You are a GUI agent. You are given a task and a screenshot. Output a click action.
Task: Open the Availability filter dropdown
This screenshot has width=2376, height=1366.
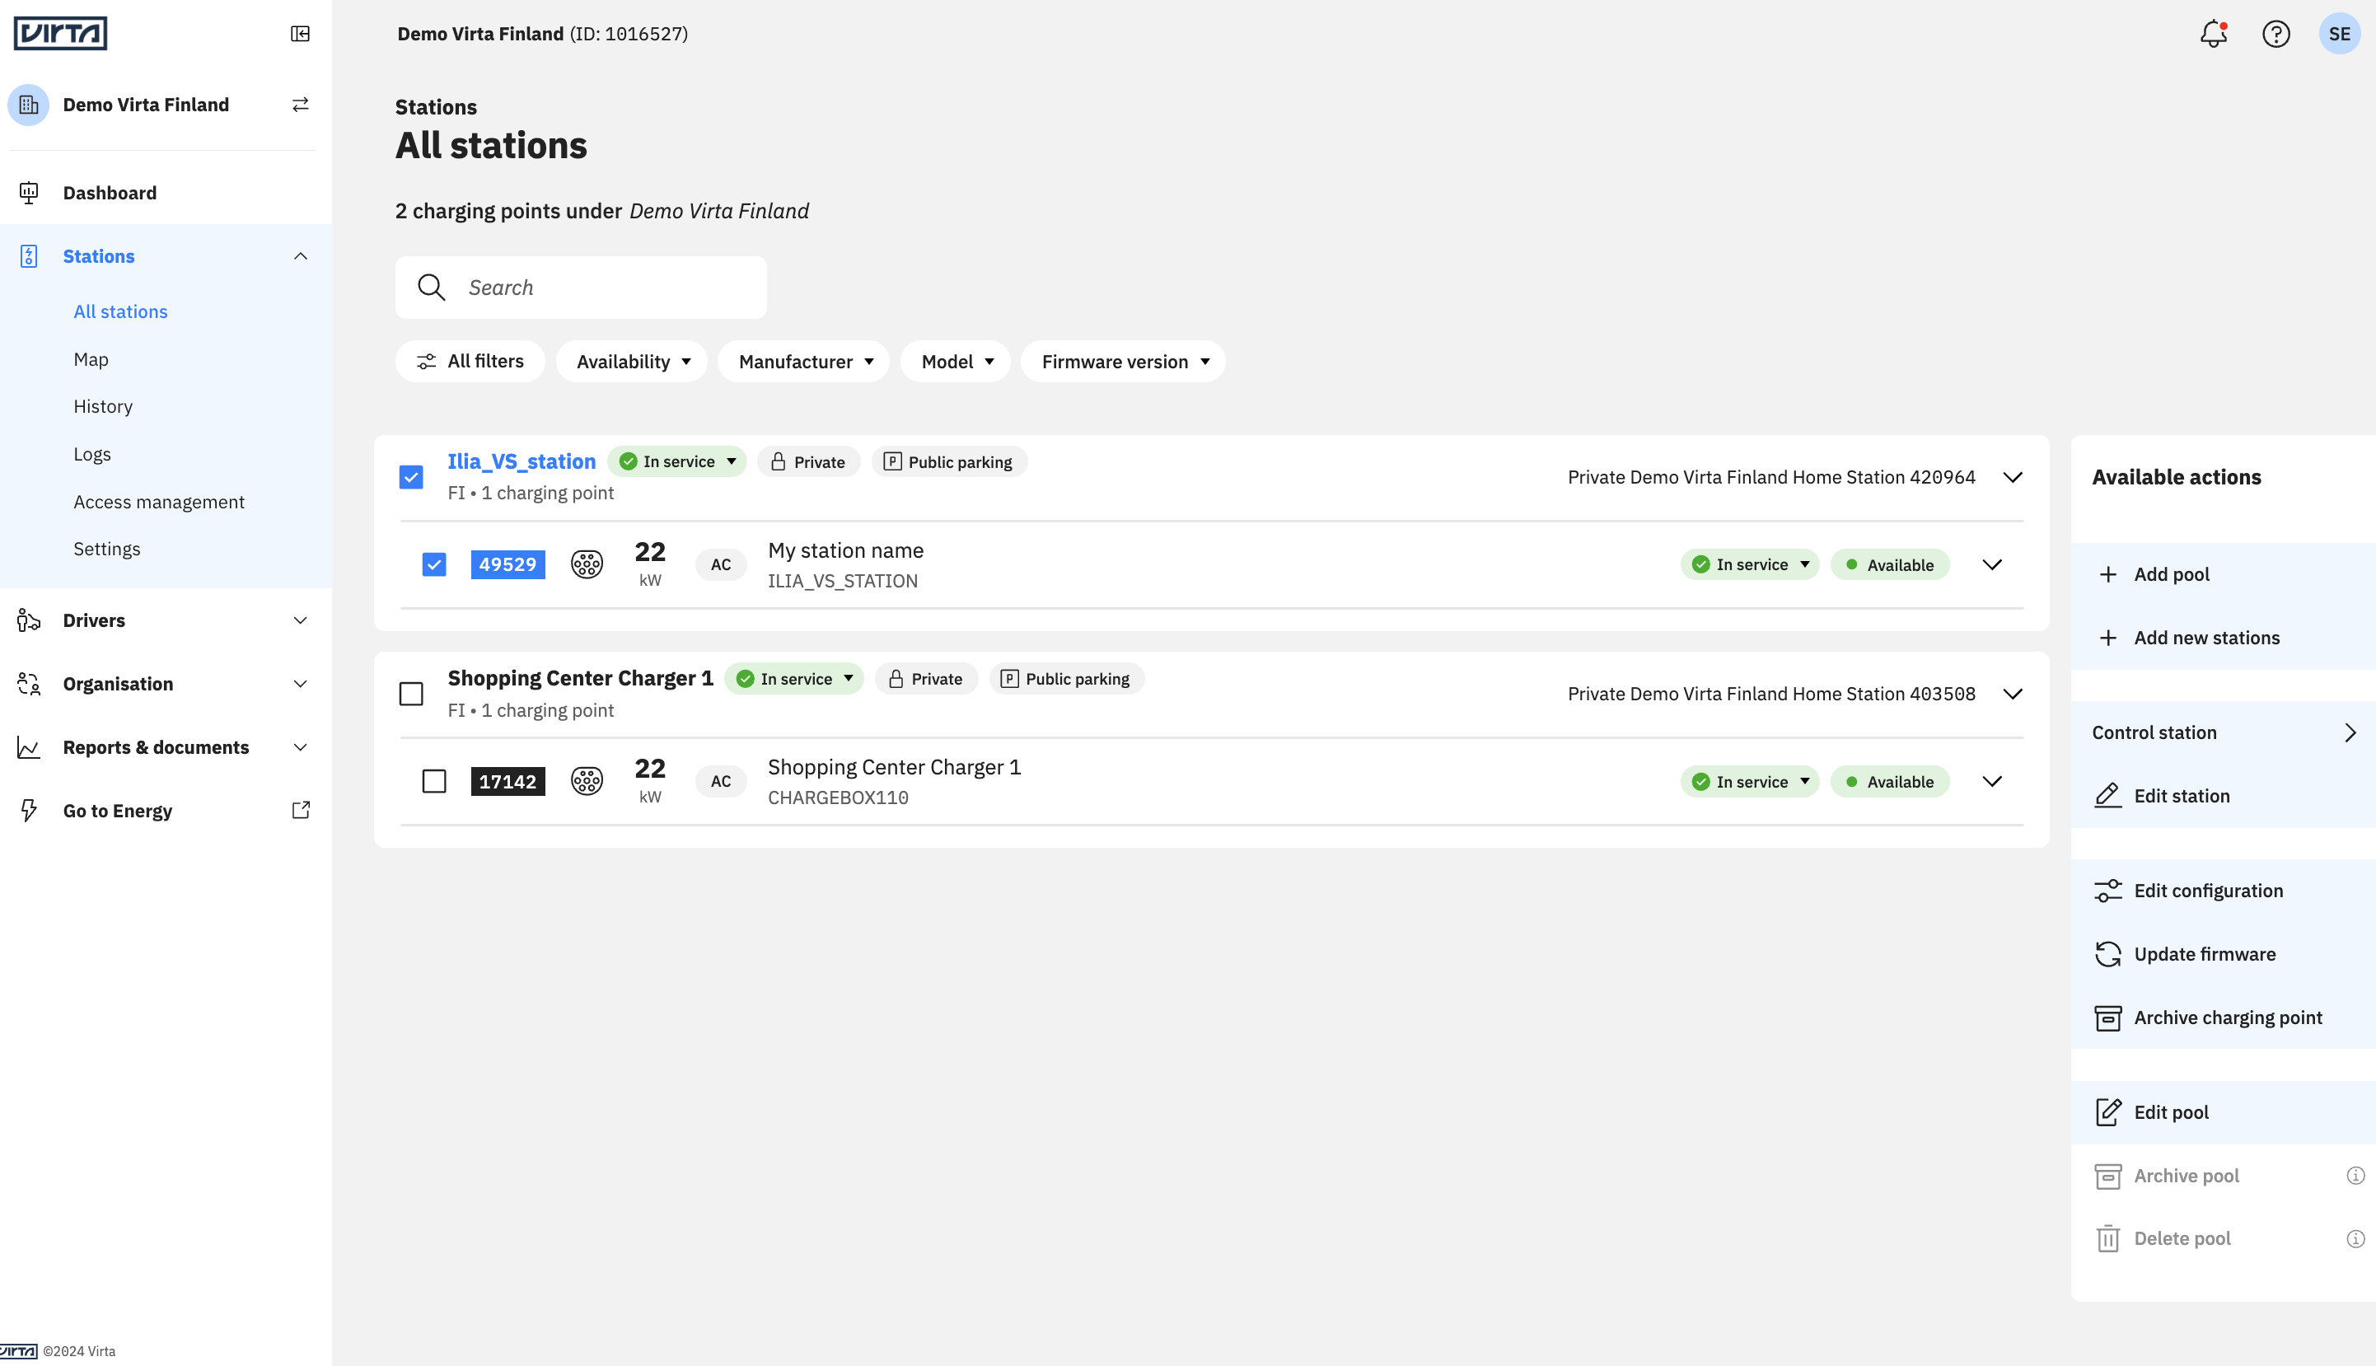[x=632, y=361]
